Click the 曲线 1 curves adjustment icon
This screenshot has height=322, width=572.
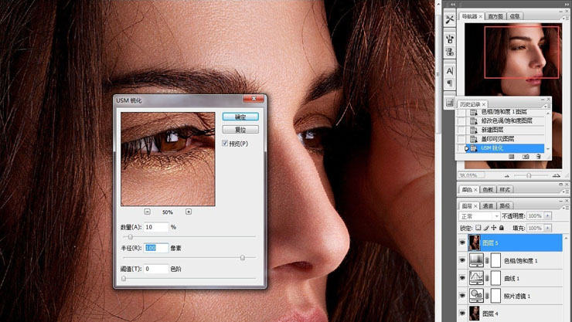476,278
